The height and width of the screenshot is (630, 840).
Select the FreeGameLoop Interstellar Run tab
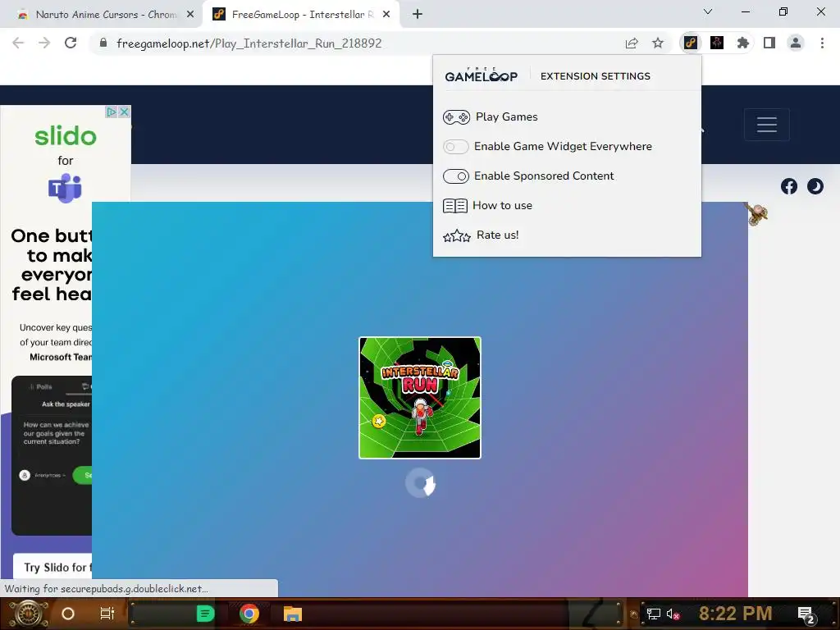(x=300, y=15)
